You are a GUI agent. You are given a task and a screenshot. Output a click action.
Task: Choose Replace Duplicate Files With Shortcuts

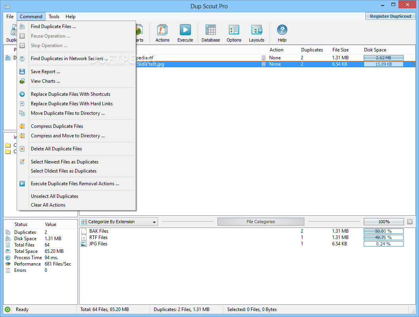click(76, 94)
